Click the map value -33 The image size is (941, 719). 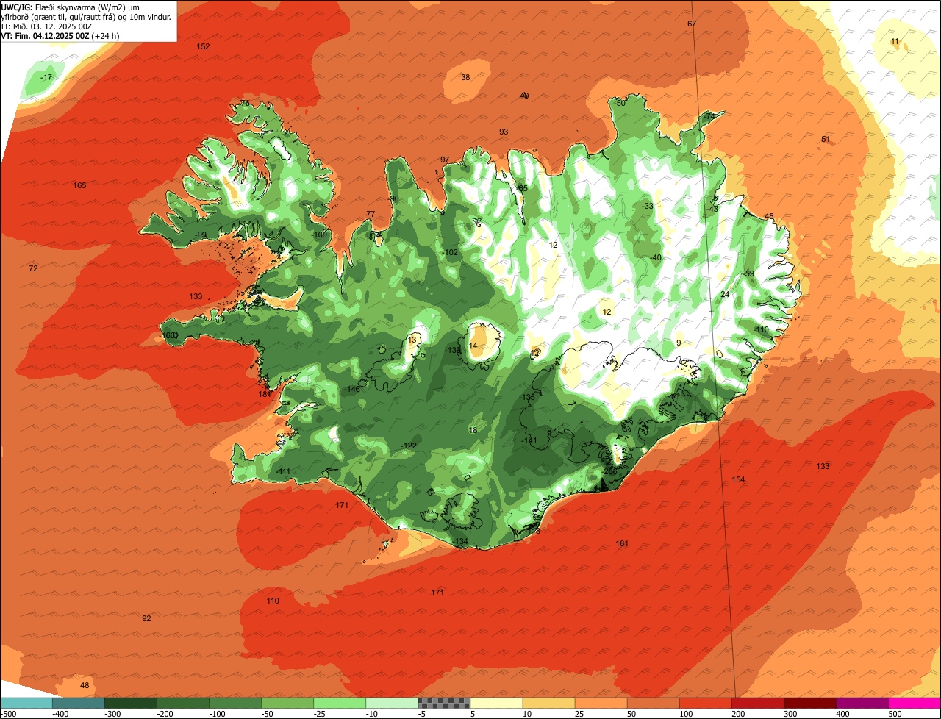click(648, 206)
